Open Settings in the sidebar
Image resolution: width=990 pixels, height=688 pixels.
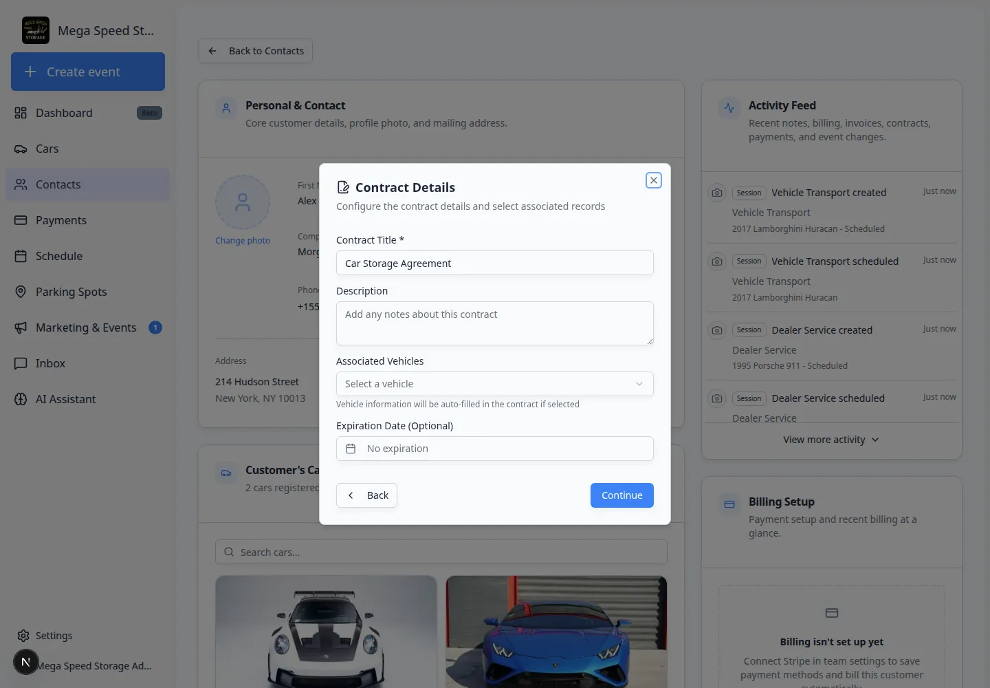point(88,636)
